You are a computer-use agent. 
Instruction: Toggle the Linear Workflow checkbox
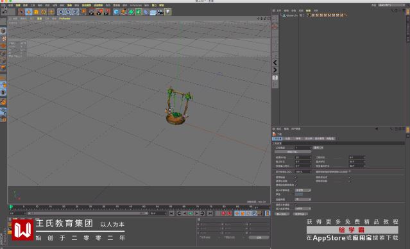coord(296,205)
